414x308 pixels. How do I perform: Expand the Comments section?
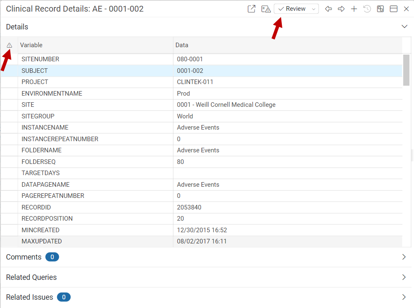404,257
